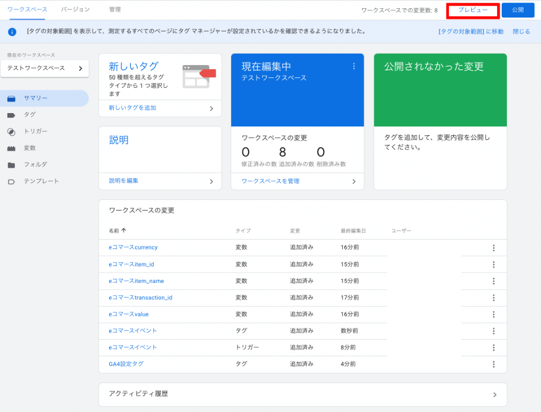Click ワークスペースでの変更数: 8 text

click(x=399, y=10)
